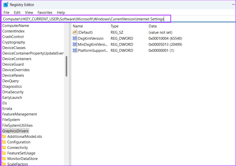Click the REG_SZ type cell

[x=117, y=32]
